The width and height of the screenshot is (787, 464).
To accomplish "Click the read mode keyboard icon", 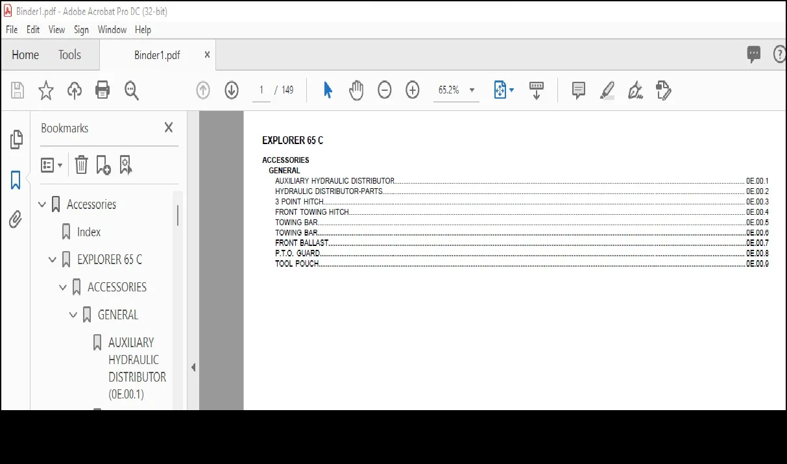I will [537, 90].
